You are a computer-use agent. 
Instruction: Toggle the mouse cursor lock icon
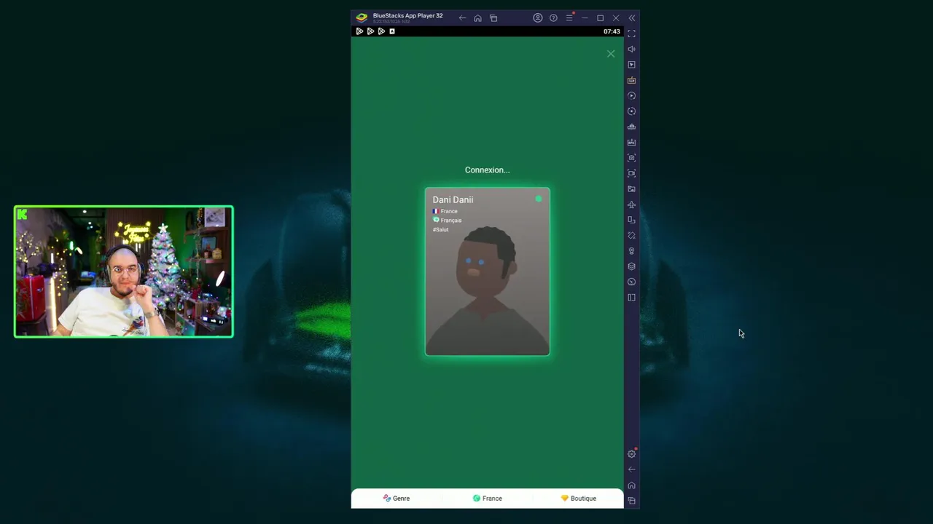tap(632, 65)
